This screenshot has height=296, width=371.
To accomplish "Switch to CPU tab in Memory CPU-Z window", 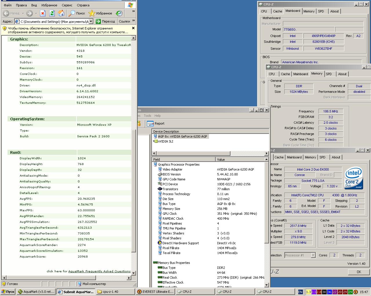I will [272, 74].
